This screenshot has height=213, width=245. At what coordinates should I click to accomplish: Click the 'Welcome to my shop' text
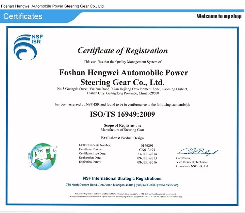(x=219, y=16)
